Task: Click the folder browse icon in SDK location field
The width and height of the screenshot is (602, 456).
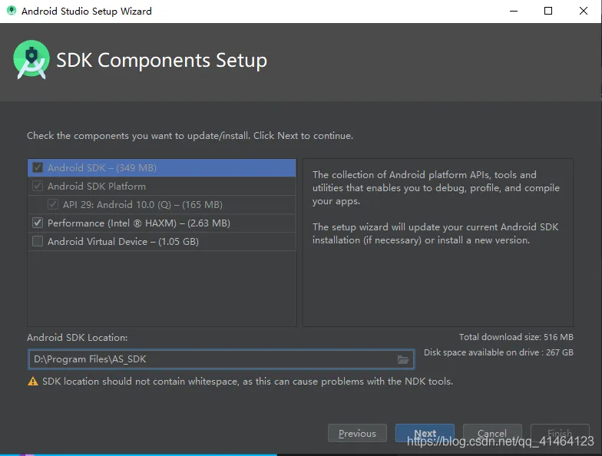Action: [x=403, y=359]
